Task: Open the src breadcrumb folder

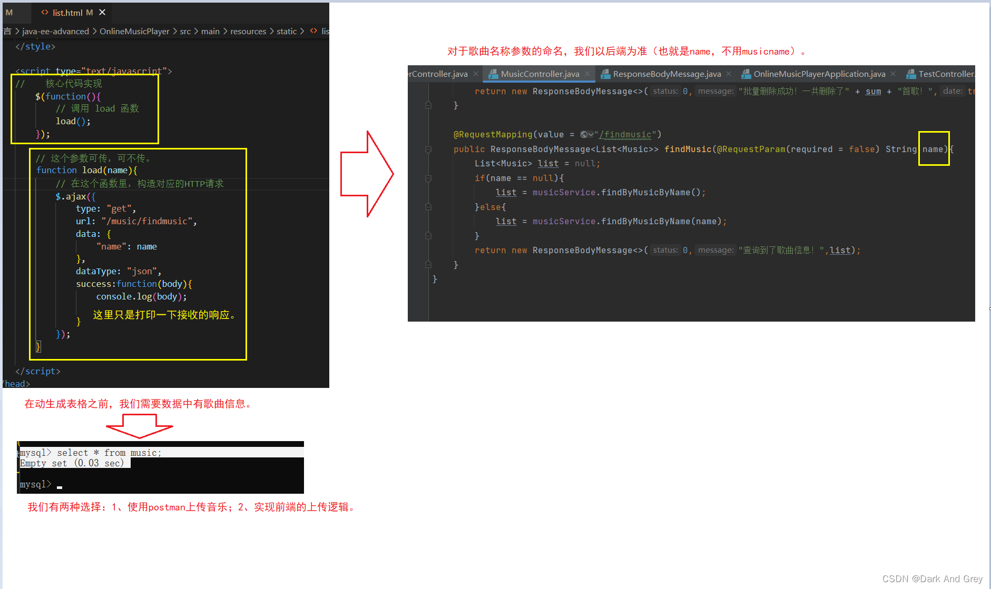Action: (x=185, y=32)
